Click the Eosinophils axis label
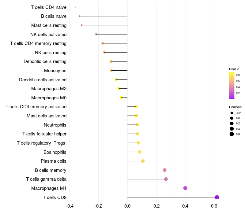 tap(55, 152)
